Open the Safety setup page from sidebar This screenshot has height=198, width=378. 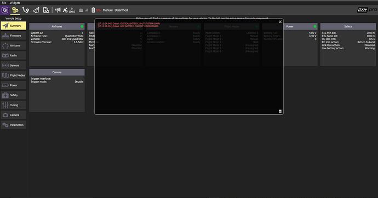click(14, 95)
